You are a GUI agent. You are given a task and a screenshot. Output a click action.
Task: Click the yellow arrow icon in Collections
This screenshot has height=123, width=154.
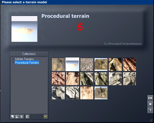46,117
